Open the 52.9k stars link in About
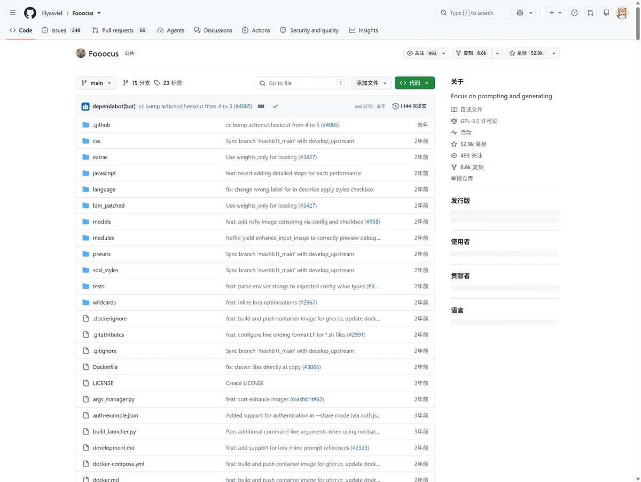The image size is (641, 482). [469, 144]
